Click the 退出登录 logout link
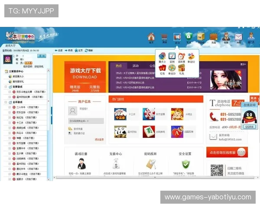 point(99,140)
